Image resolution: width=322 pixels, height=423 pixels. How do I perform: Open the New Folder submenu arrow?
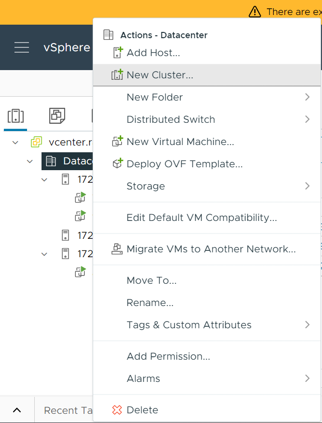click(x=307, y=97)
